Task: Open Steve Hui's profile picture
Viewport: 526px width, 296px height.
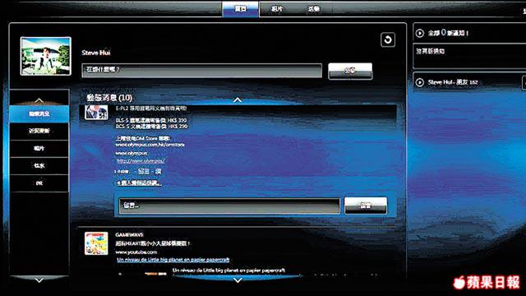Action: 46,56
